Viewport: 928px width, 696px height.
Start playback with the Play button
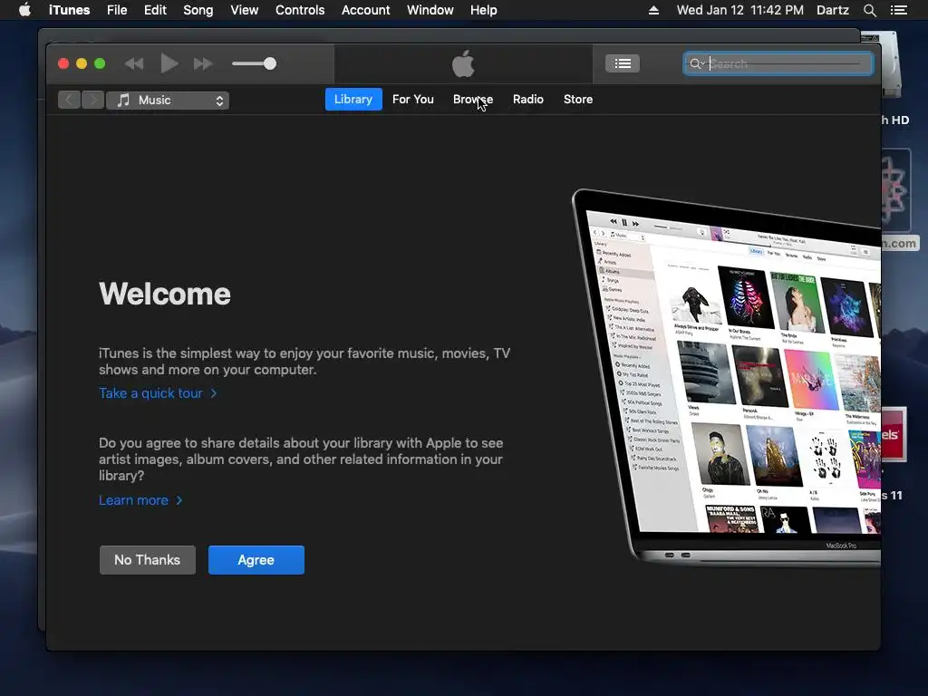pos(169,64)
